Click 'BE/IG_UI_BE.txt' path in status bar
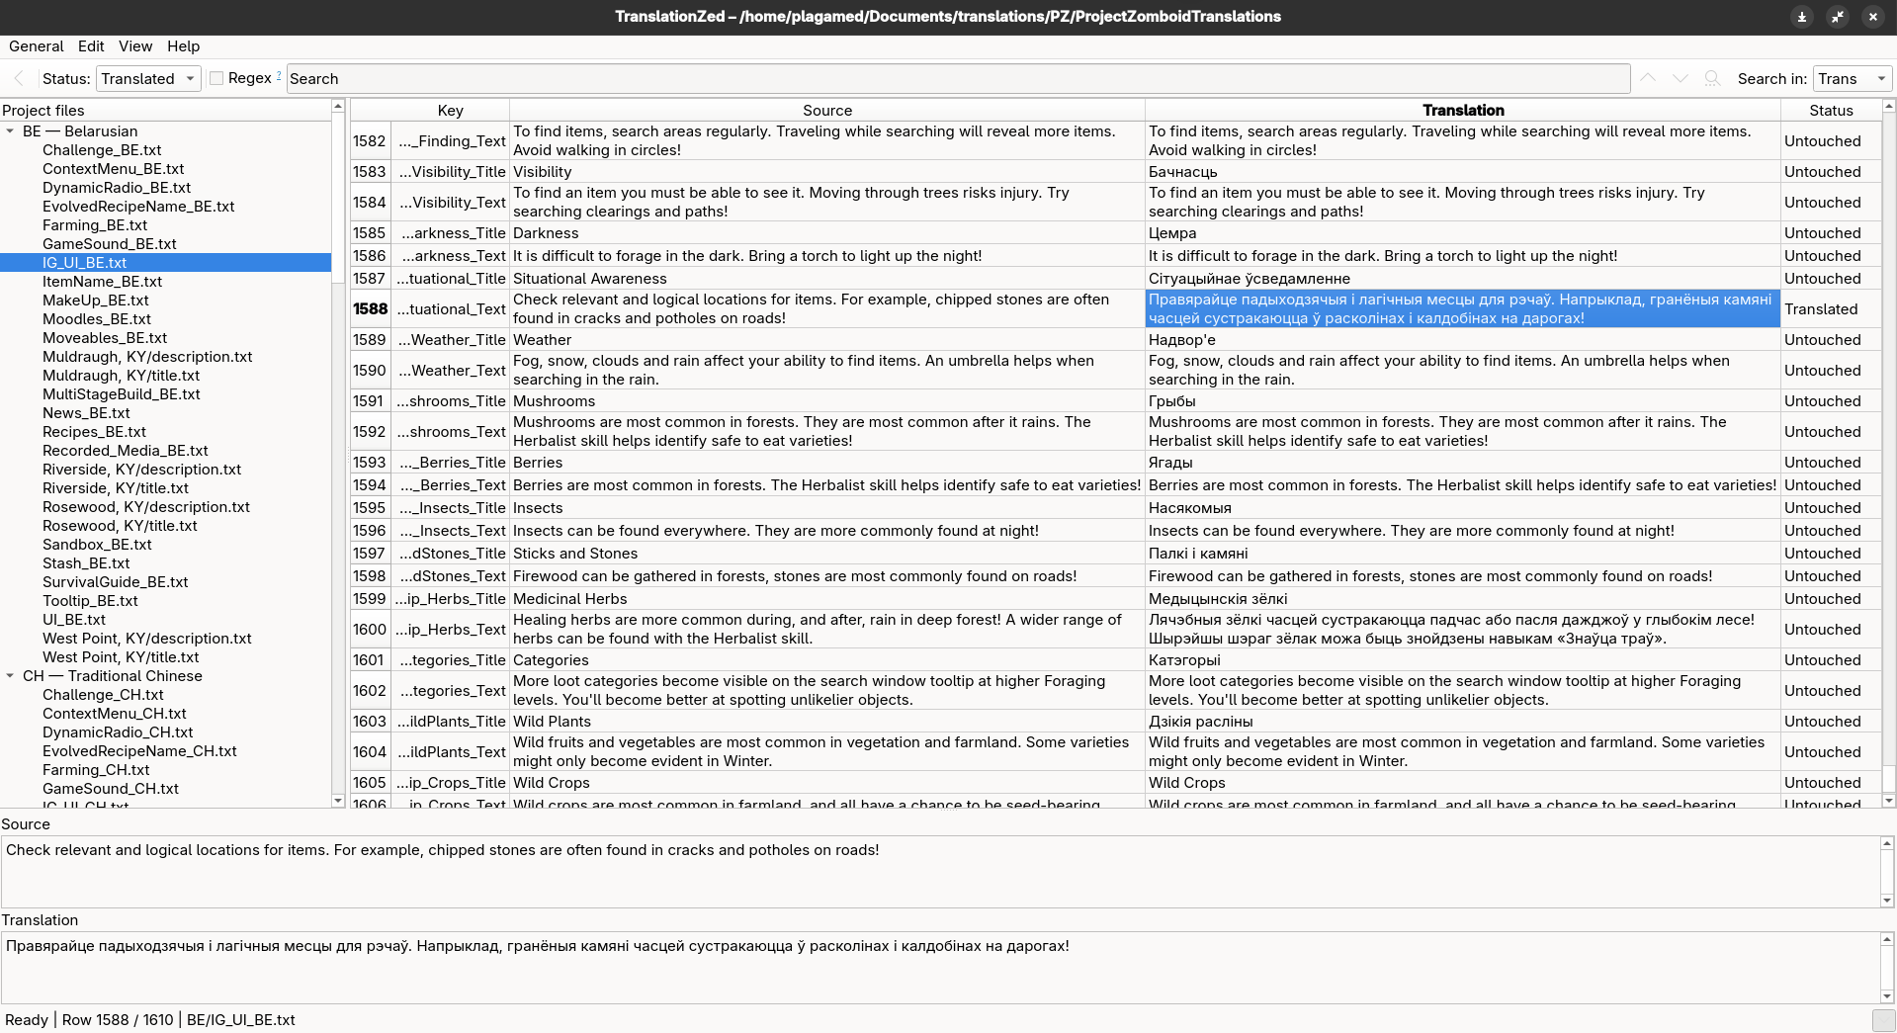 click(241, 1020)
